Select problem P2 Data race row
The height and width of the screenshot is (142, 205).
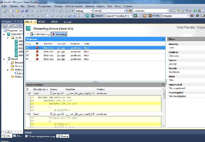pyautogui.click(x=95, y=52)
